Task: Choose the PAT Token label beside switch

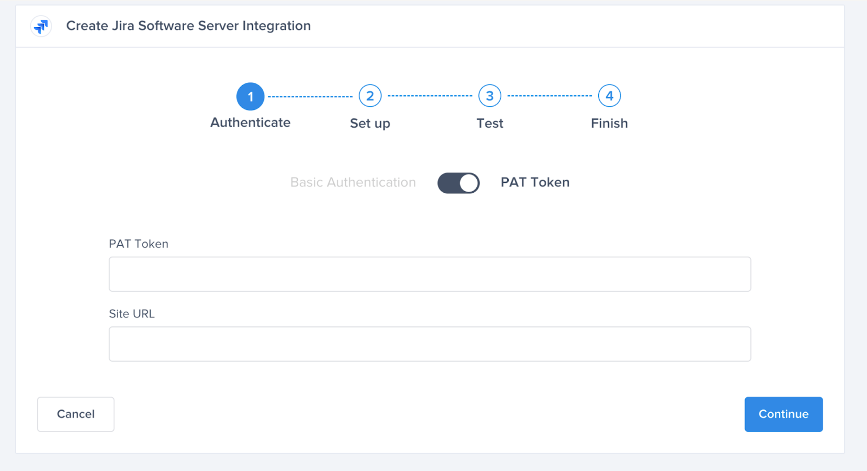Action: tap(535, 182)
